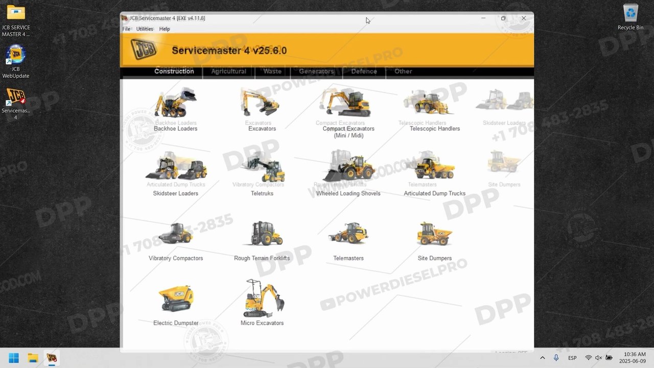
Task: Select the JCB WebUpdate desktop shortcut
Action: (16, 62)
